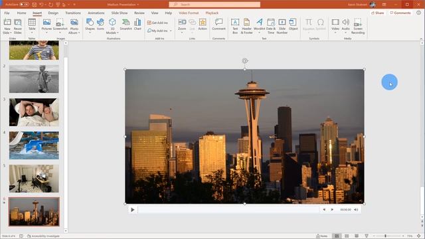Add an Action to the selection

(203, 25)
